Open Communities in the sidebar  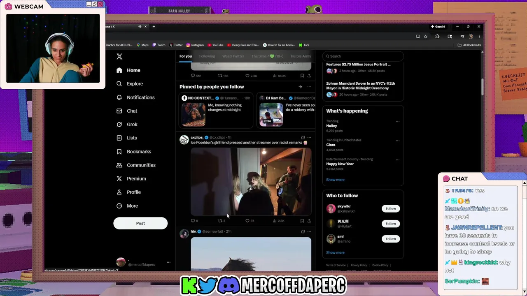(136, 165)
